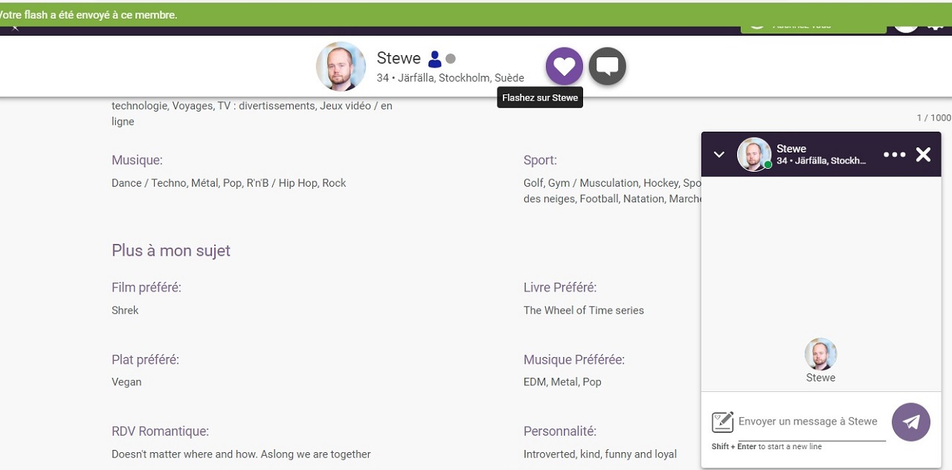Click the 'Dance / Techno, Métal, Pop' music list

(x=229, y=183)
